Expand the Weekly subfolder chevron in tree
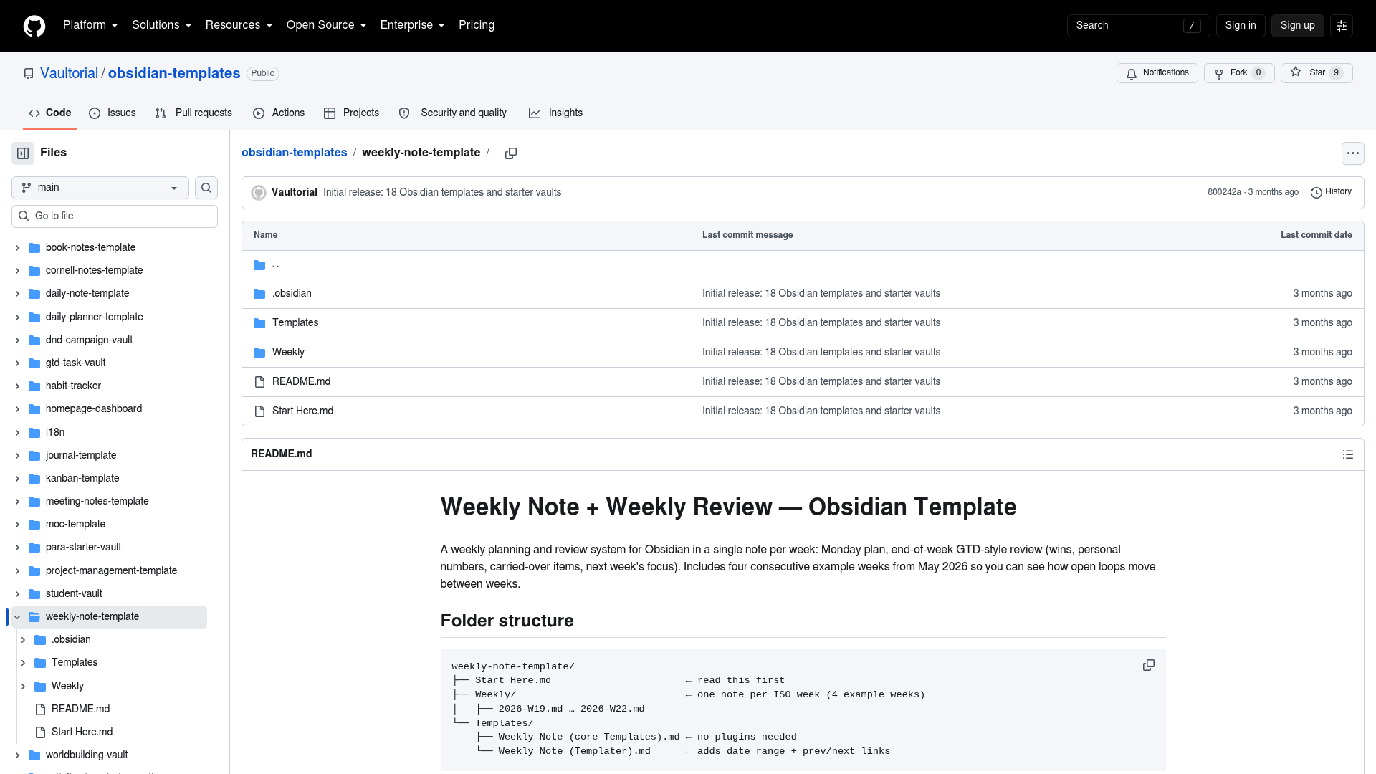The width and height of the screenshot is (1376, 774). pos(23,687)
